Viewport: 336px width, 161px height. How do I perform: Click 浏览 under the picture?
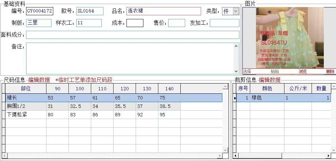[302, 71]
